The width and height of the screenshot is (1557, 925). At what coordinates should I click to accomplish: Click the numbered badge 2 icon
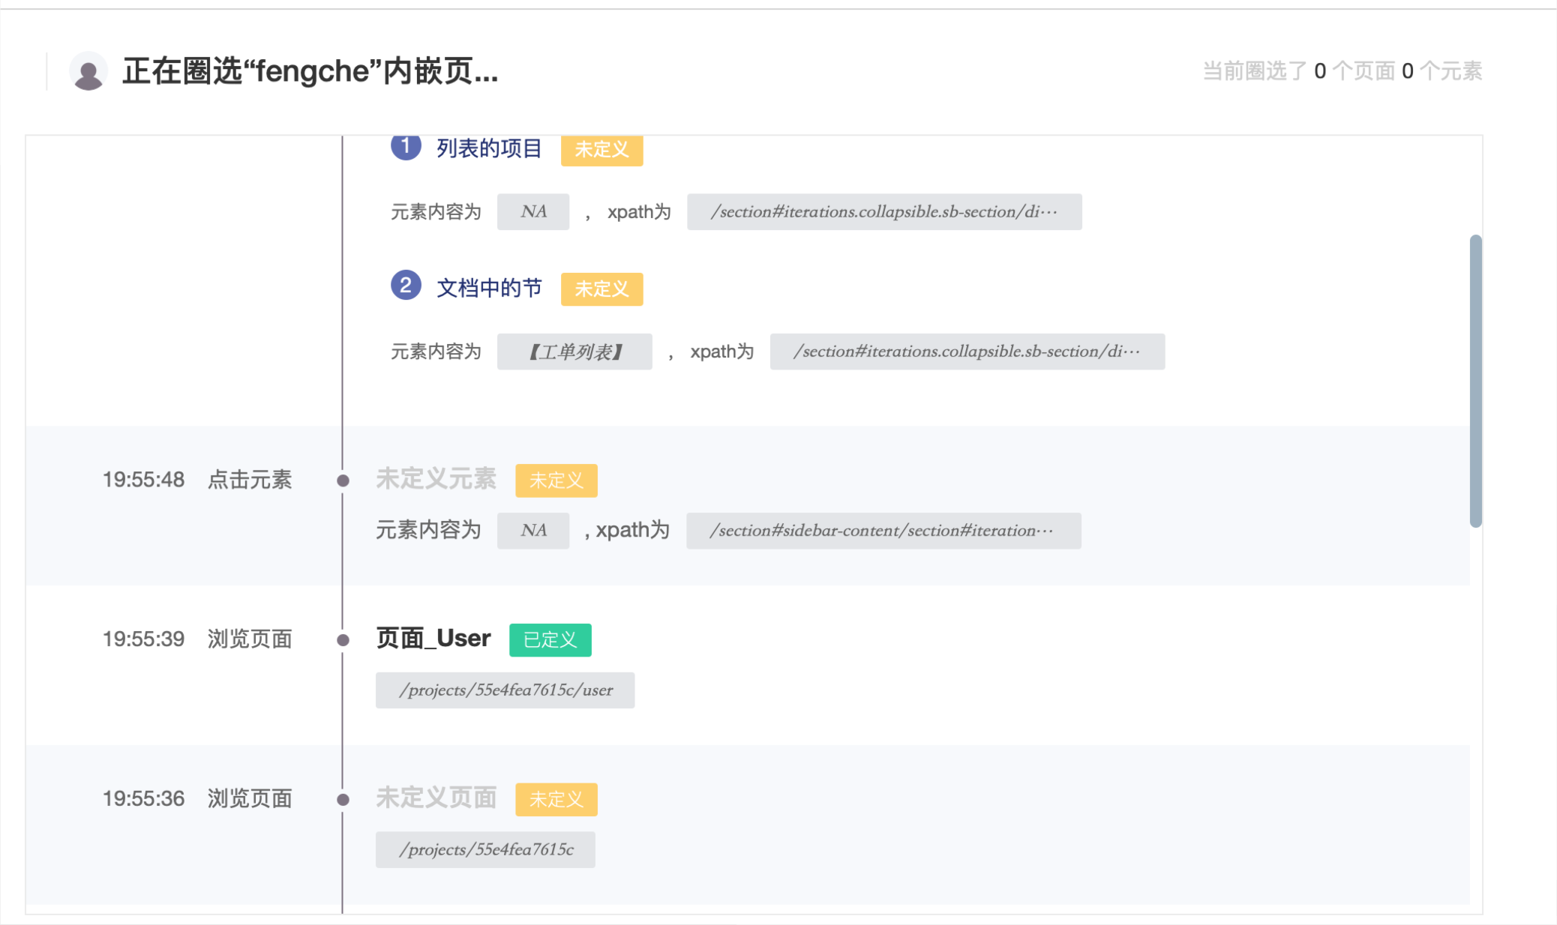tap(406, 286)
